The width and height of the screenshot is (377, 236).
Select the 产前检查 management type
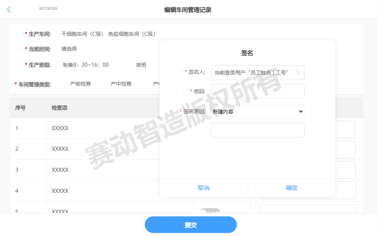coord(81,84)
